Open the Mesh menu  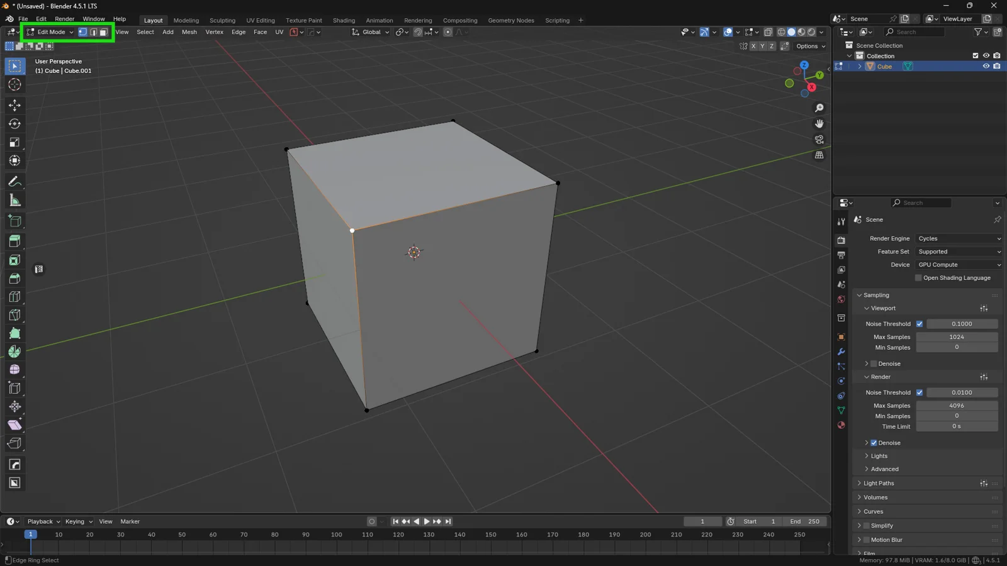click(x=189, y=32)
